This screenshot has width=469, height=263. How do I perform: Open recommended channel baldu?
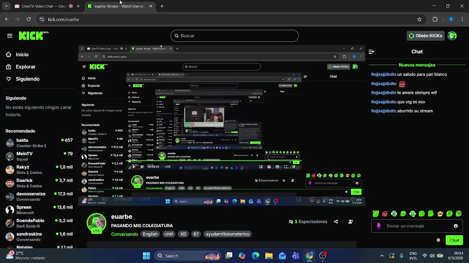pos(39,143)
